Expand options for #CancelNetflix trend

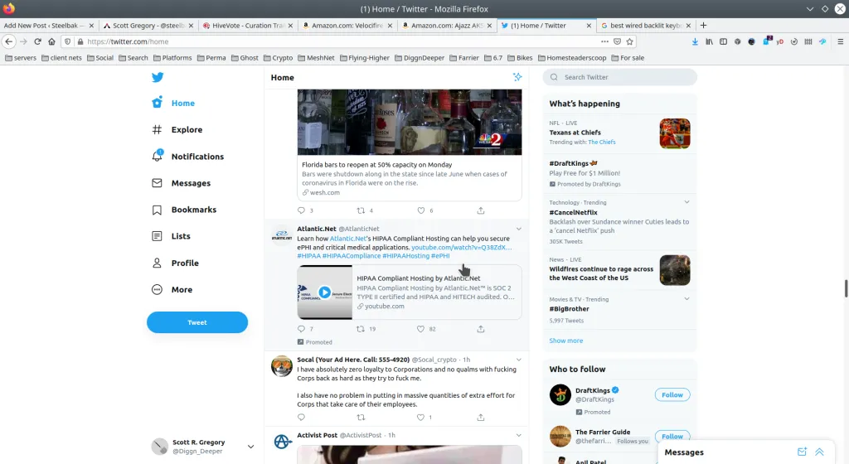(686, 202)
